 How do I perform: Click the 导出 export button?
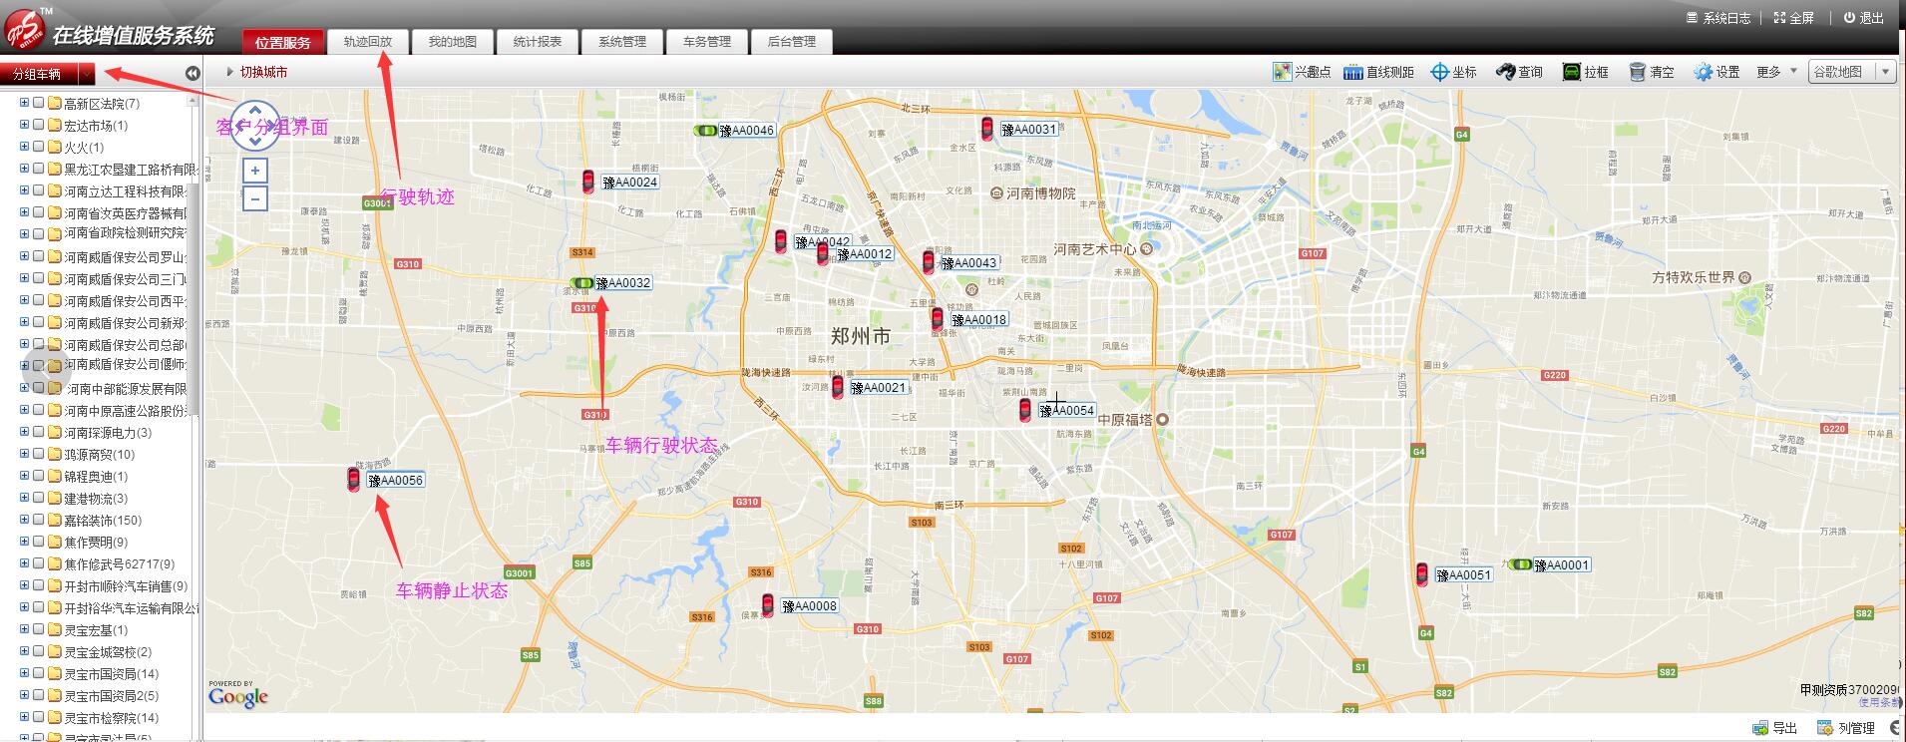coord(1774,728)
